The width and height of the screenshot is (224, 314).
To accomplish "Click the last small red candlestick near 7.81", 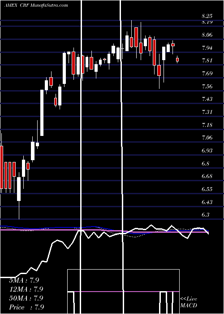I will [x=177, y=60].
